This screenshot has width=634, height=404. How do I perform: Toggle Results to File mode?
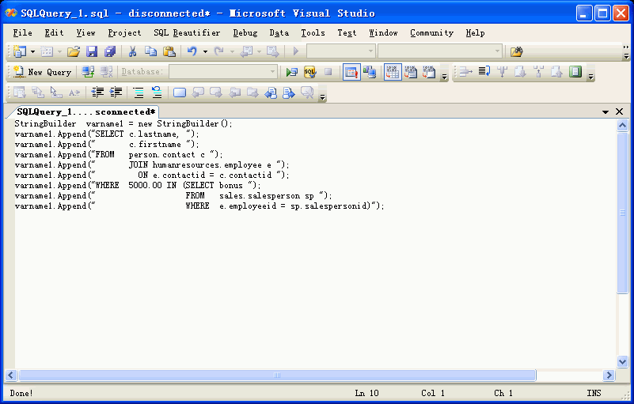click(429, 72)
